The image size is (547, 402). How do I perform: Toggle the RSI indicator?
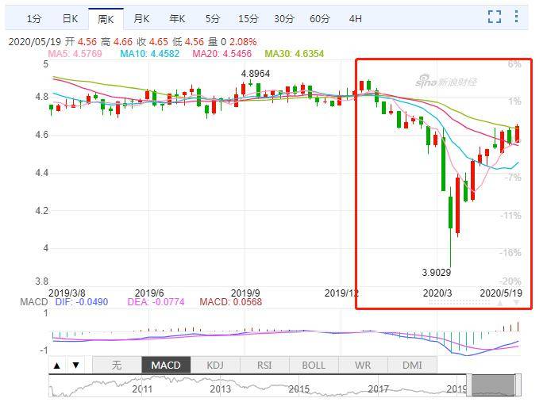point(264,366)
